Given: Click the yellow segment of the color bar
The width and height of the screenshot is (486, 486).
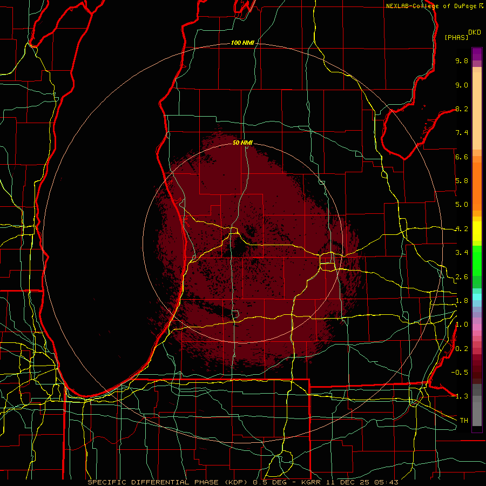Looking at the screenshot, I should point(477,231).
